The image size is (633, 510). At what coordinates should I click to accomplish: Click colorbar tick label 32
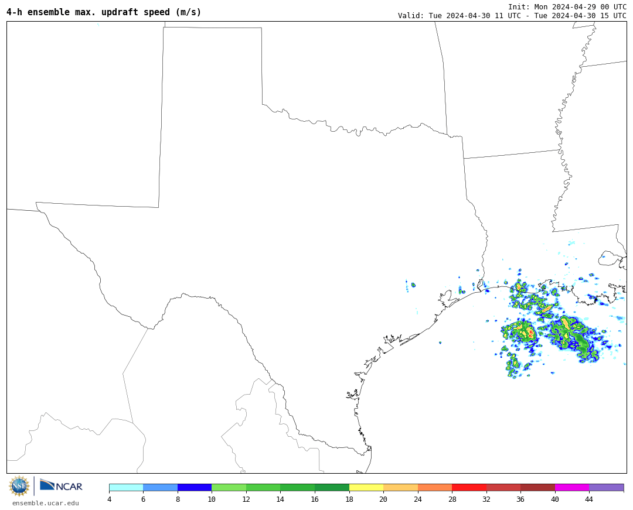click(486, 499)
